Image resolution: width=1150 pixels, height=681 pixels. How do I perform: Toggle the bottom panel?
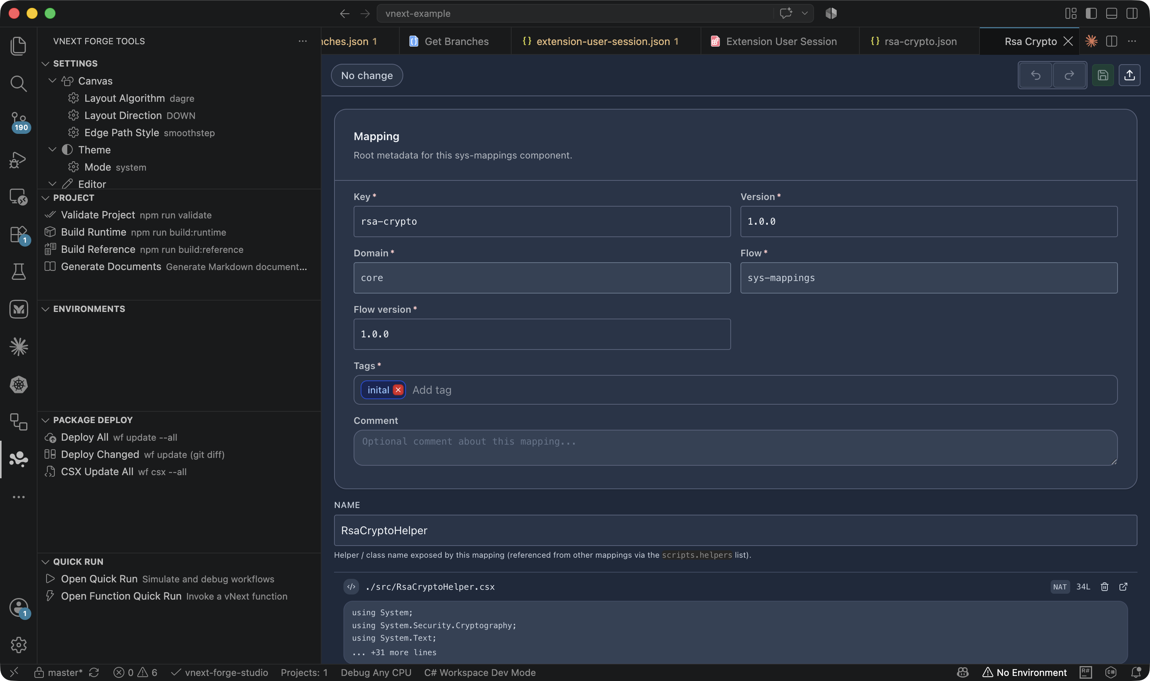[x=1112, y=13]
